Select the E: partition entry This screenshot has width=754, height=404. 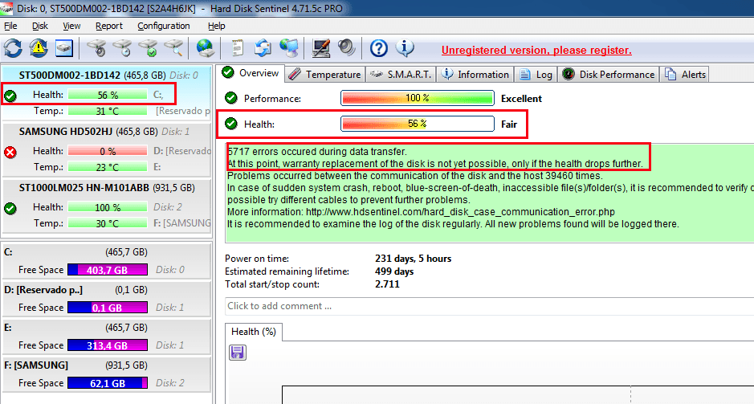pos(107,337)
